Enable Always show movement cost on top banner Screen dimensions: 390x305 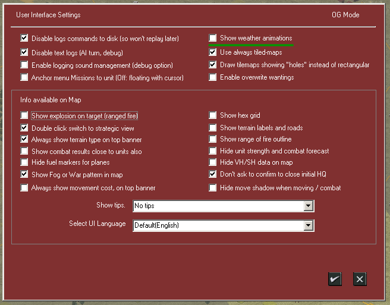[x=24, y=187]
